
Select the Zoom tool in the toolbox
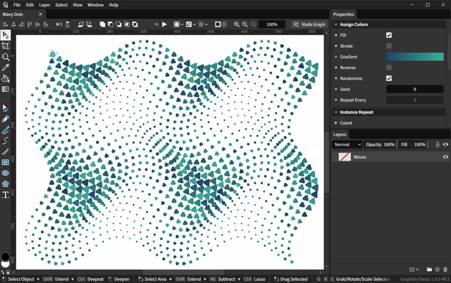[x=6, y=57]
